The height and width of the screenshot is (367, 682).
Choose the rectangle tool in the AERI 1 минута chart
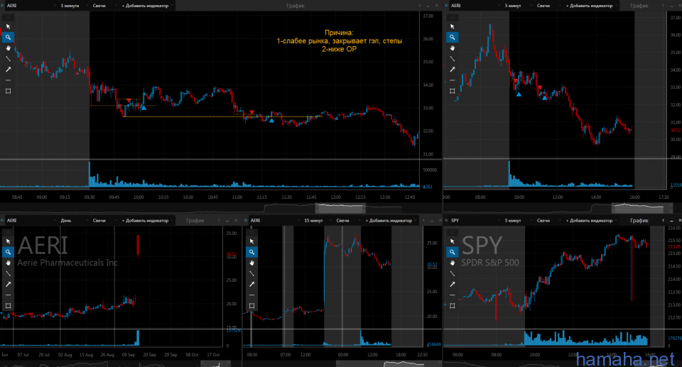(x=8, y=91)
